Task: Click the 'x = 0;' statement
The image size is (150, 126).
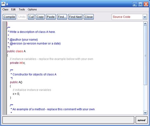Action: (x=16, y=94)
